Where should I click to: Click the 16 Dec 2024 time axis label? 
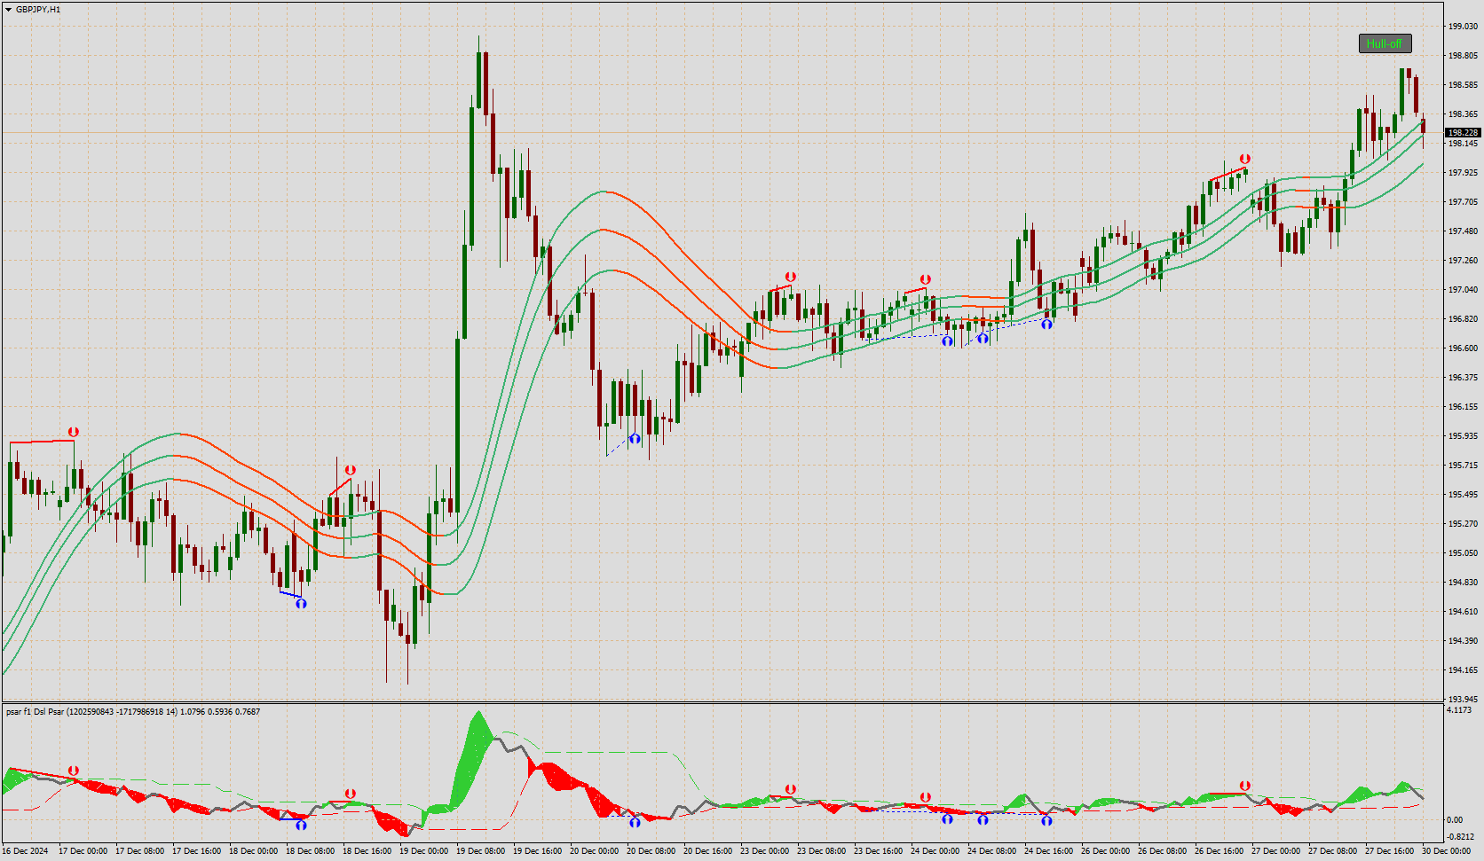point(27,851)
